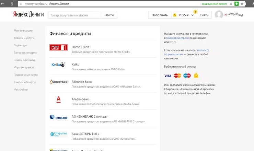Click the Home Credit logo
Viewport: 254px width, 151px height.
click(x=58, y=47)
